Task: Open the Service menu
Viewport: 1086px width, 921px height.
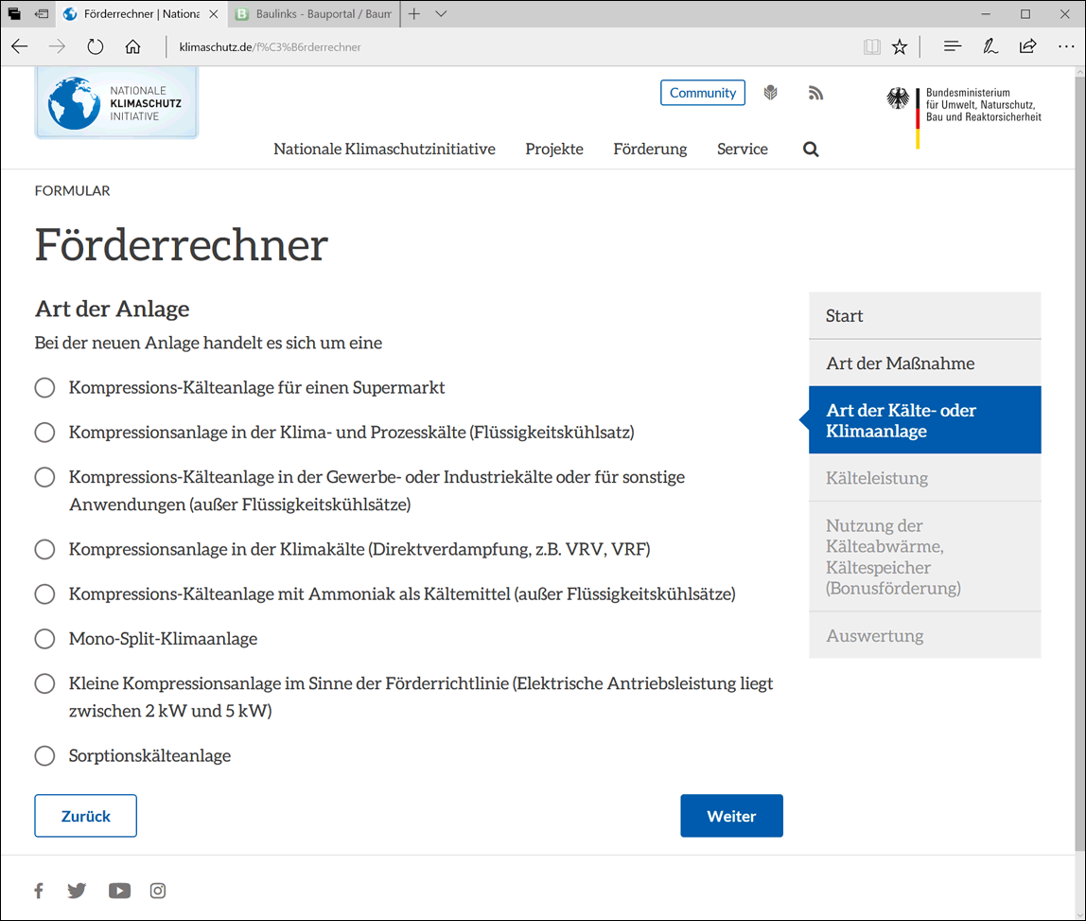Action: click(x=743, y=149)
